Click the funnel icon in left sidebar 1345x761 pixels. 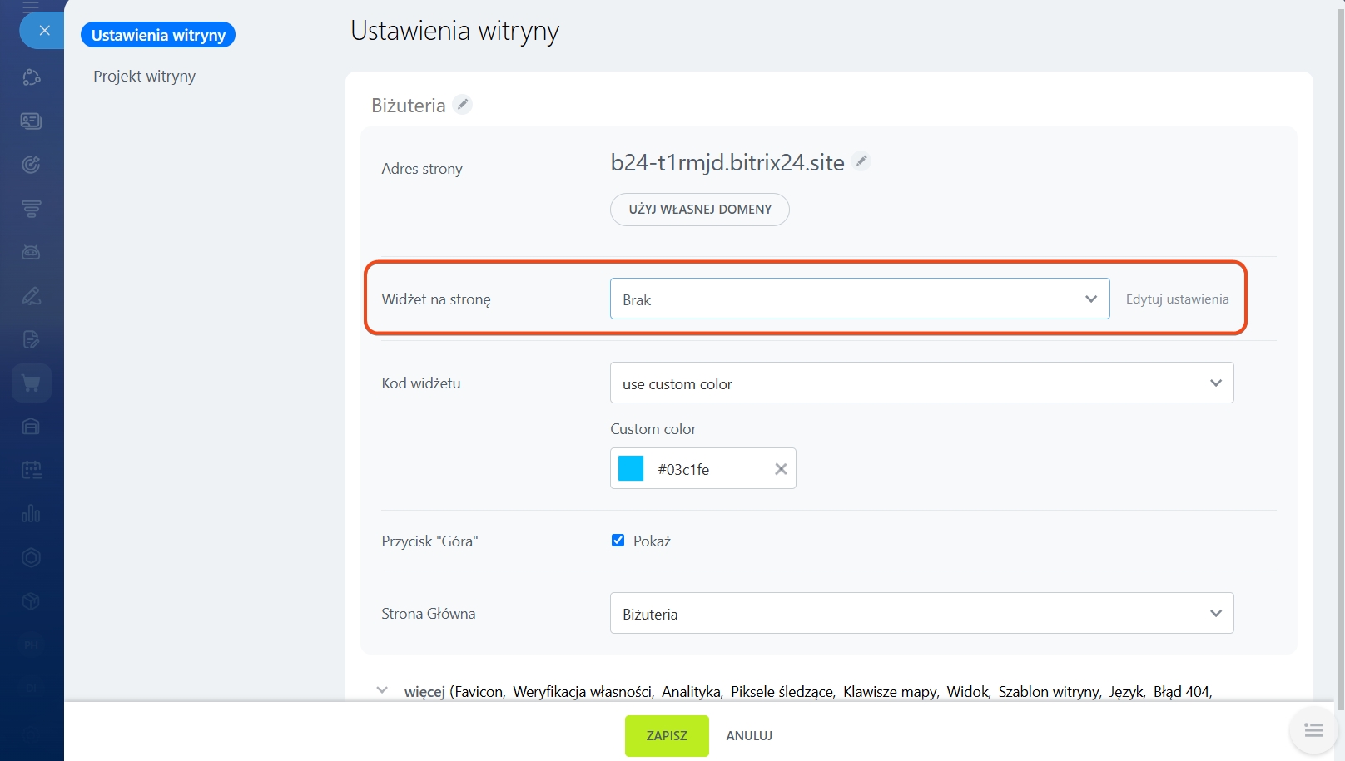32,209
